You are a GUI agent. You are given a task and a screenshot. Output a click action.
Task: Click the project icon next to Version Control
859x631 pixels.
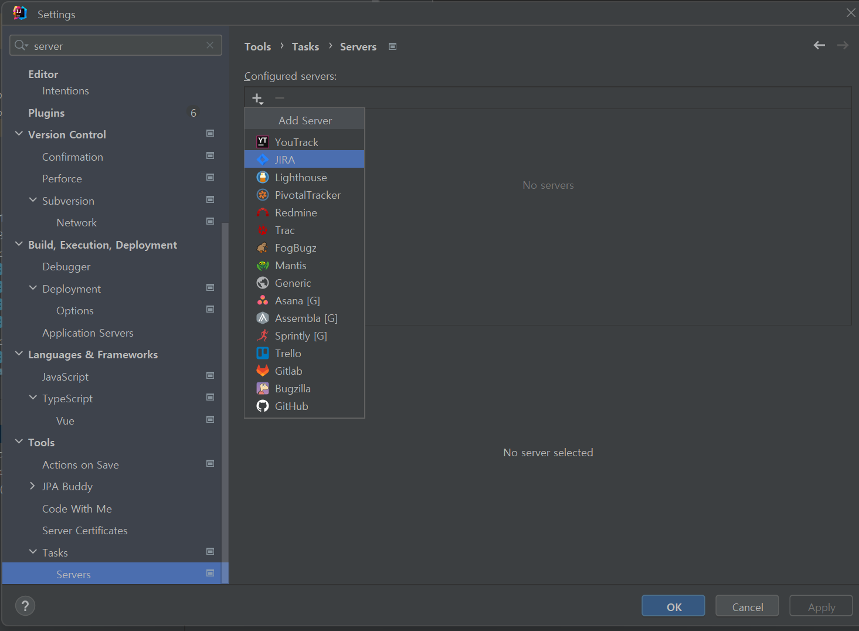point(210,133)
